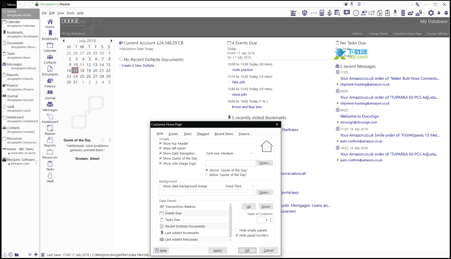Screen dimensions: 451x259
Task: Click the bookmark star toolbar icon
Action: tap(395, 13)
